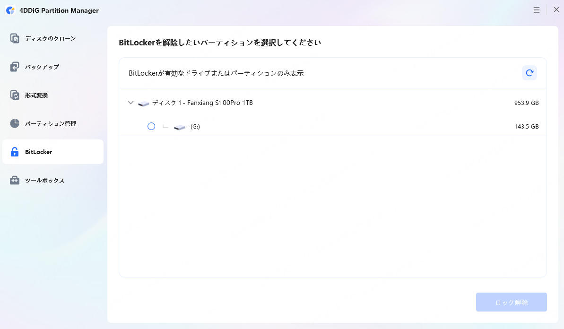Click the 4DDiG Partition Manager logo
Image resolution: width=564 pixels, height=329 pixels.
coord(10,10)
